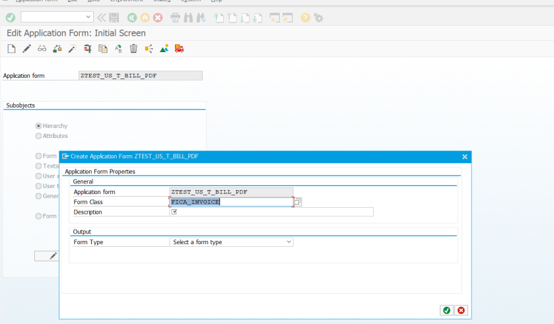Viewport: 554px width, 324px height.
Task: Click the icon right of the Display glasses
Action: point(57,48)
